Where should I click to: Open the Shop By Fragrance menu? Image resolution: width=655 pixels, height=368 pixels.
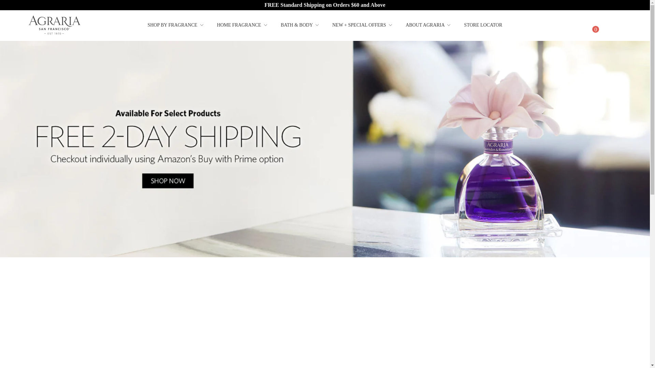[x=172, y=25]
